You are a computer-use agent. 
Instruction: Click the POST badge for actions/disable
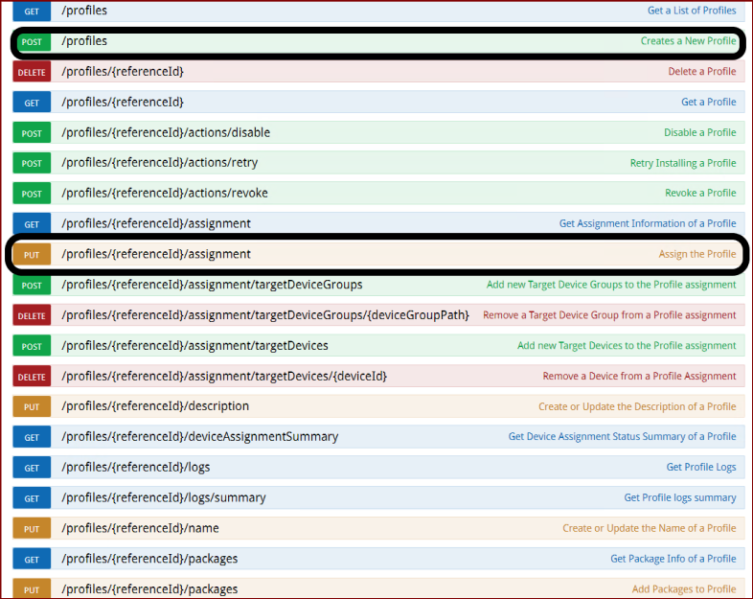[32, 133]
